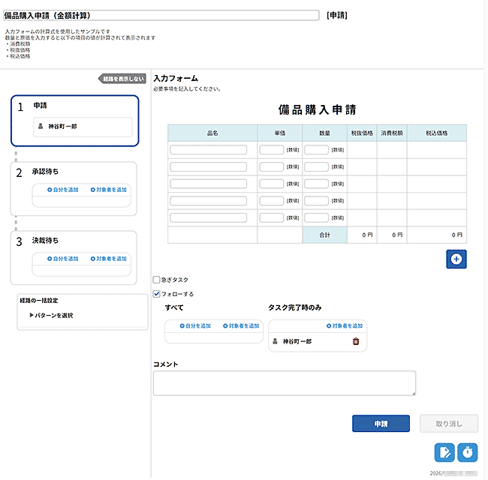
Task: Add target person under すべて followers
Action: pyautogui.click(x=241, y=325)
